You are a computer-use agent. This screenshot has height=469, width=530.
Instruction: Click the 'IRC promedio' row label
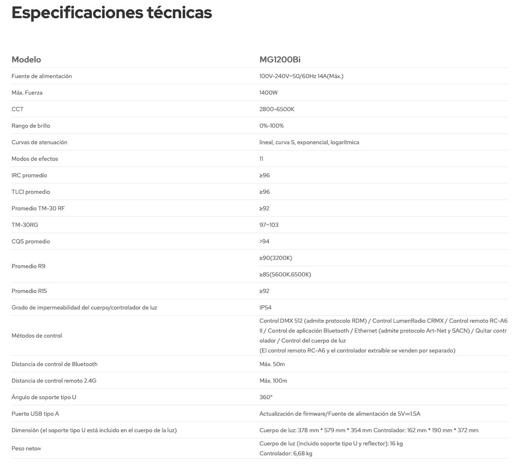tap(29, 175)
